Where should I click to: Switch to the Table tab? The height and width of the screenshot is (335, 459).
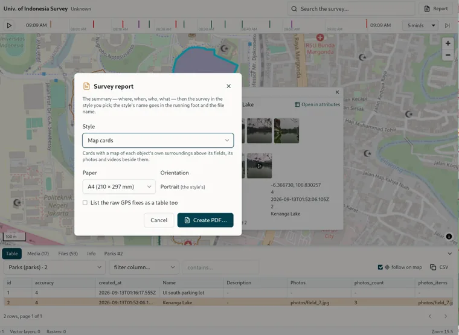(x=11, y=254)
